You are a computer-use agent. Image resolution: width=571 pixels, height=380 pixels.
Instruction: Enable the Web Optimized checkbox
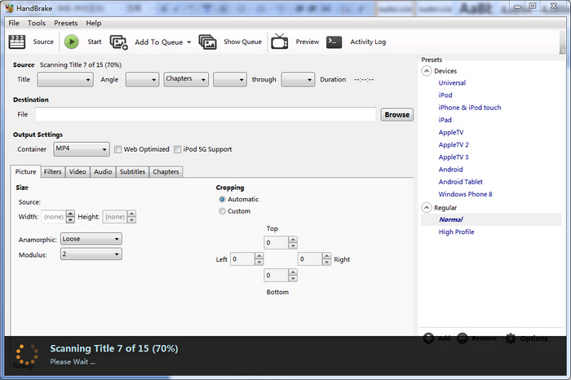pyautogui.click(x=117, y=149)
